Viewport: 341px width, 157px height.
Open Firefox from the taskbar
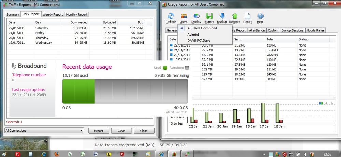pos(57,154)
